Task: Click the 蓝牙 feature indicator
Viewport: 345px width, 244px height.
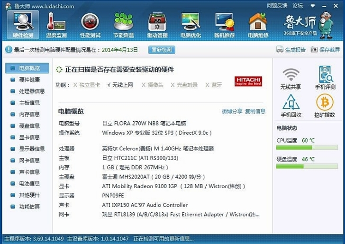Action: coord(213,85)
